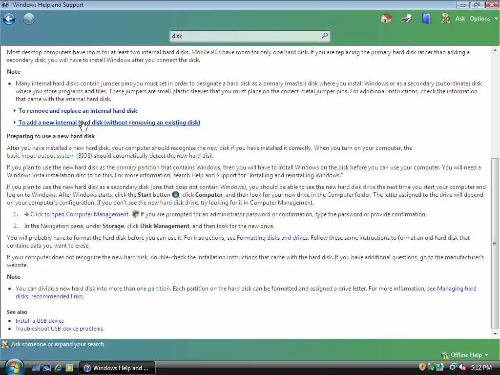
Task: Launch Internet Explorer from quick launch
Action: (58, 368)
